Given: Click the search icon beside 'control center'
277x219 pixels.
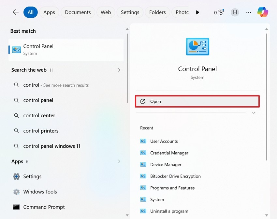Looking at the screenshot, I should 16,115.
